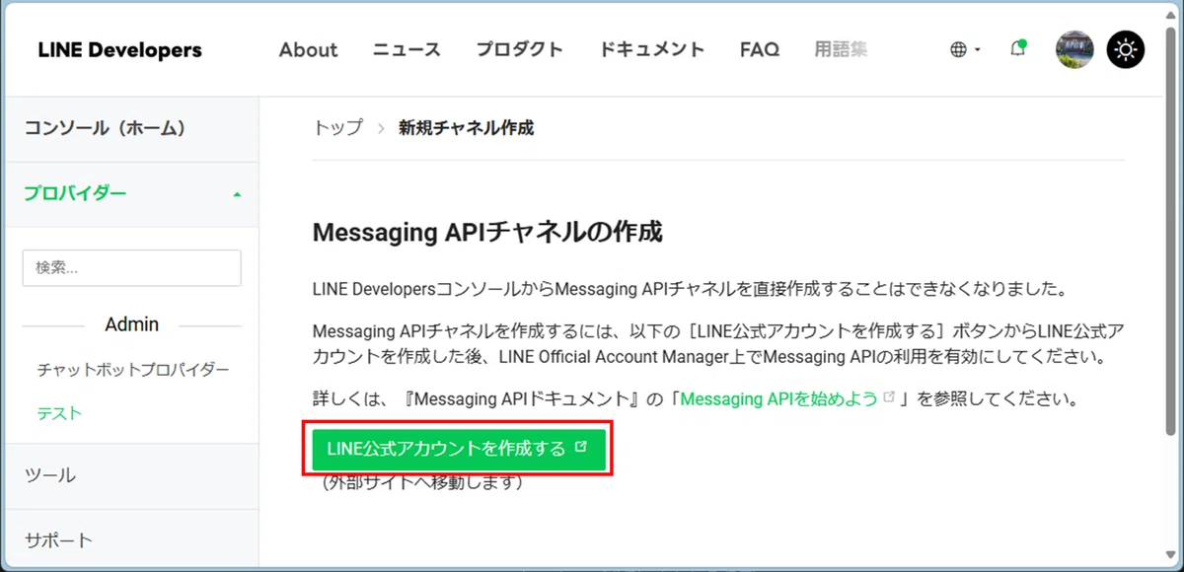Click the Messaging APIチャネルの作成 heading

point(487,233)
